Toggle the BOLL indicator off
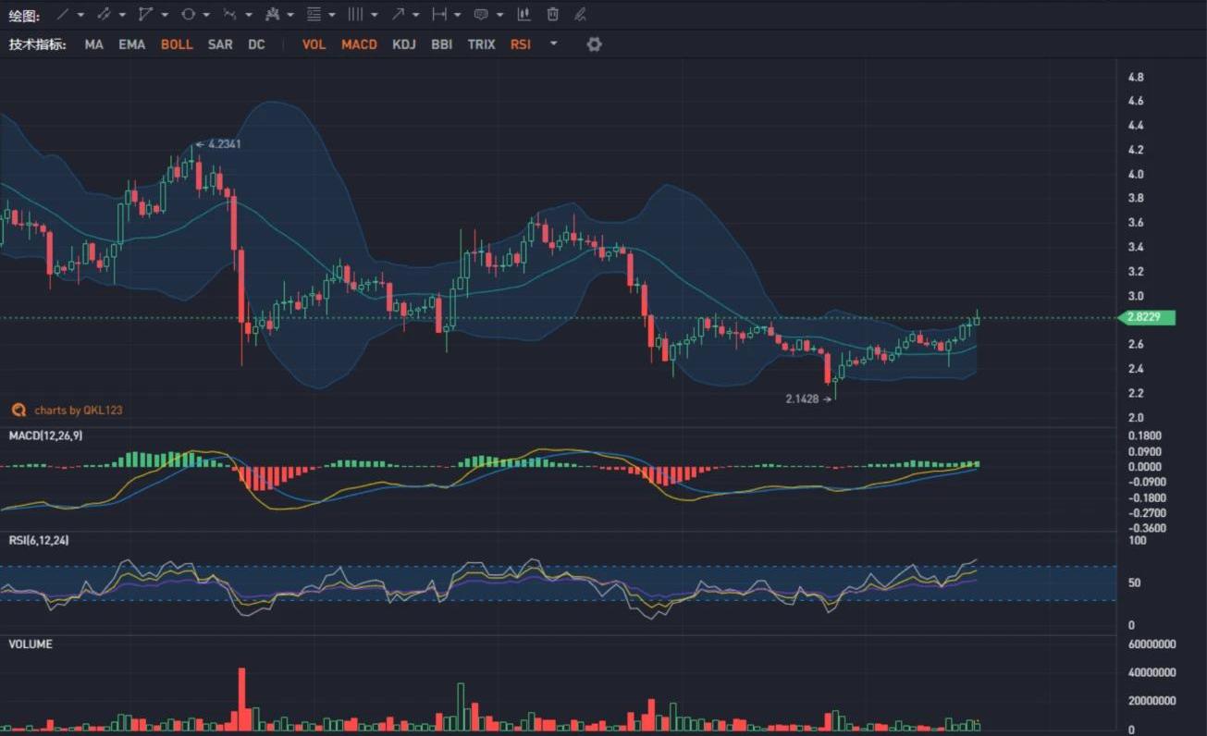Viewport: 1207px width, 736px height. coord(177,44)
